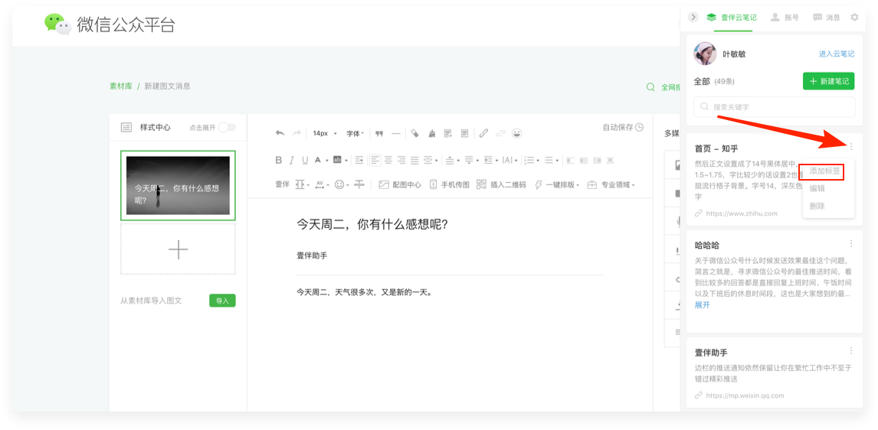Image resolution: width=878 pixels, height=430 pixels.
Task: Insert a blockquote with the quote icon
Action: [x=379, y=134]
